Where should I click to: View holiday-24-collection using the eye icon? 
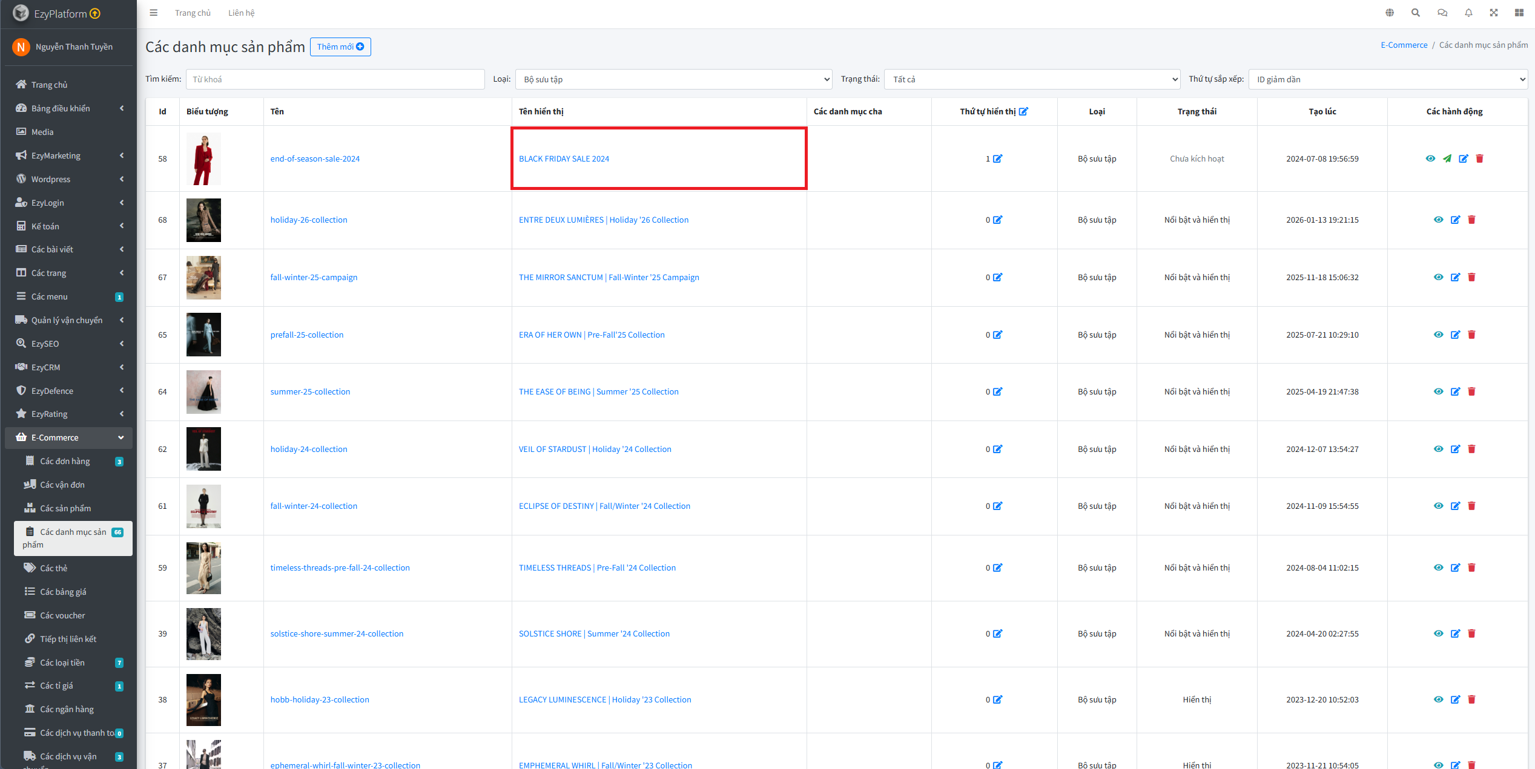1438,449
